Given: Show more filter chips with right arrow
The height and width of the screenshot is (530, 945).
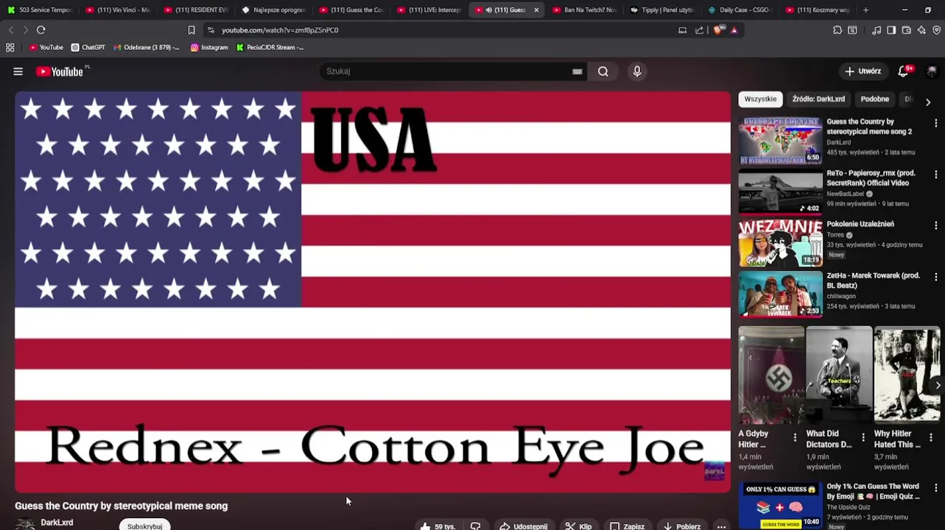Looking at the screenshot, I should (x=928, y=102).
